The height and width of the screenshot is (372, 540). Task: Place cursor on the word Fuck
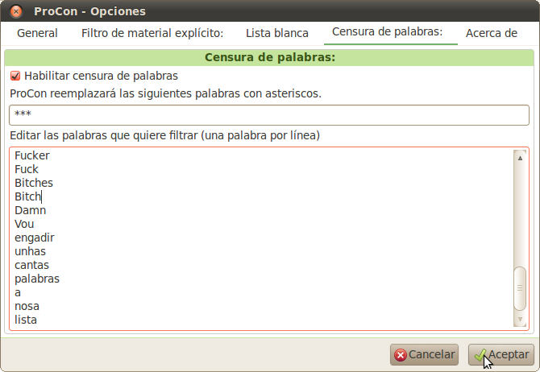pyautogui.click(x=27, y=169)
